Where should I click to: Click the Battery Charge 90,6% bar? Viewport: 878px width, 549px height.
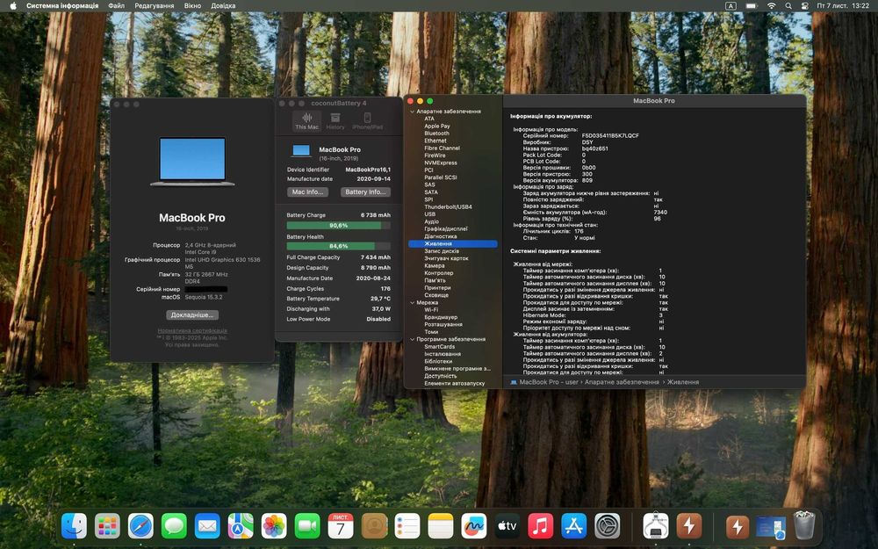(338, 225)
